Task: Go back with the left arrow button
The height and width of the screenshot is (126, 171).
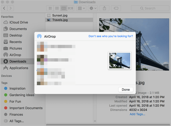Action: point(4,8)
